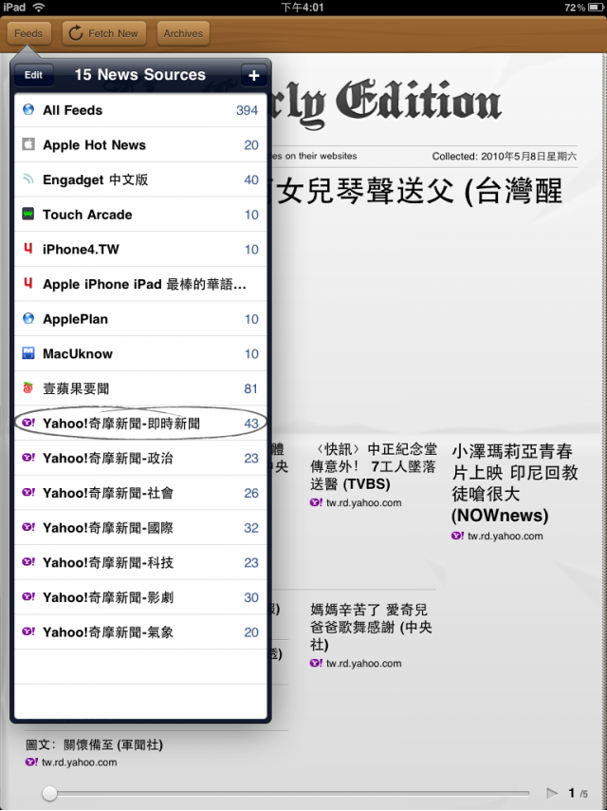Screen dimensions: 607x811
Task: Open headline 女兒琴聲送父
Action: [x=419, y=191]
